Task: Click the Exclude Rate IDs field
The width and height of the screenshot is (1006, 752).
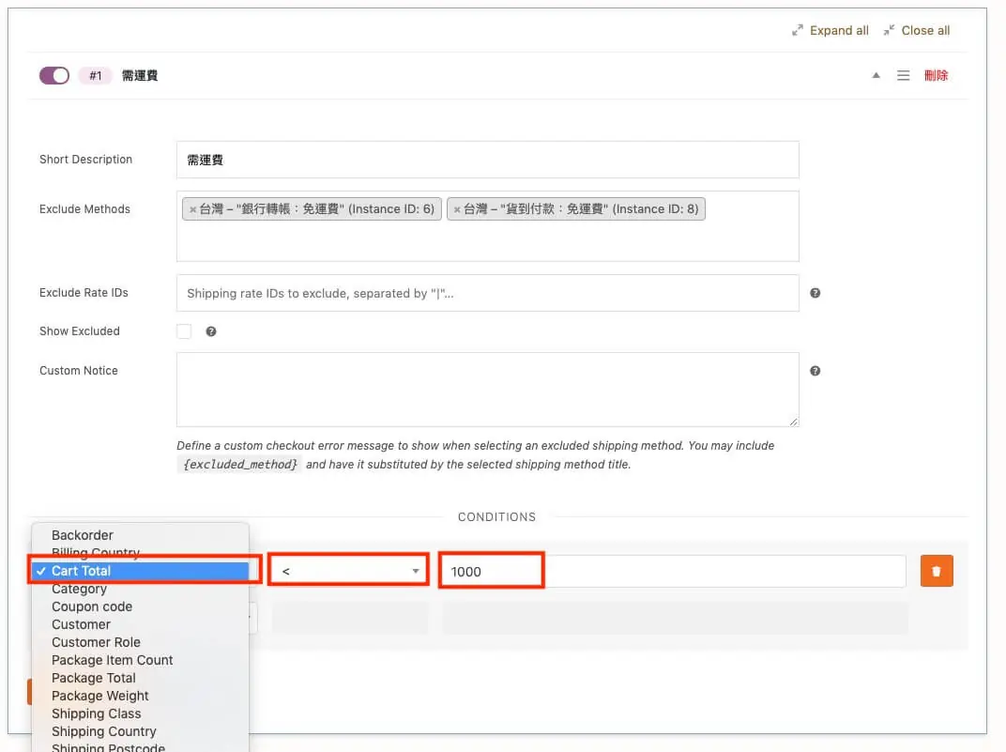Action: pyautogui.click(x=488, y=293)
